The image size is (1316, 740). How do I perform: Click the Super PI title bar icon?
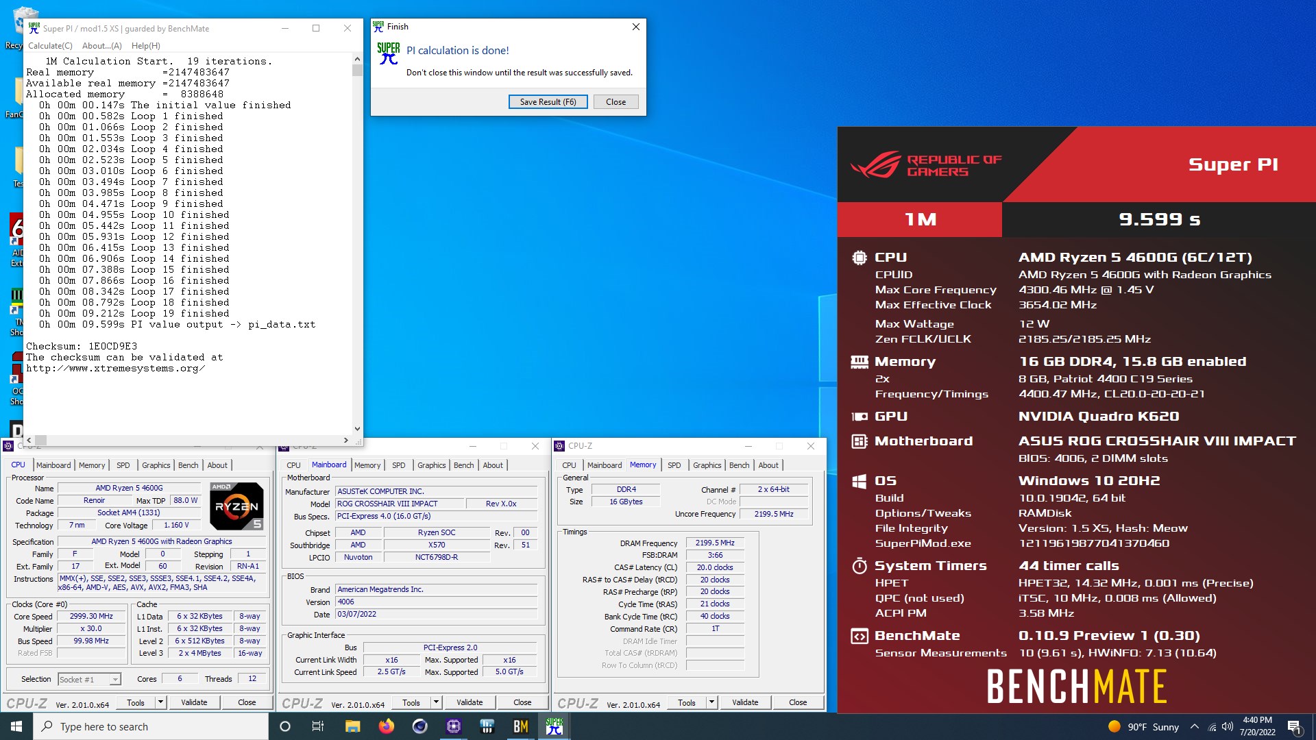[34, 28]
